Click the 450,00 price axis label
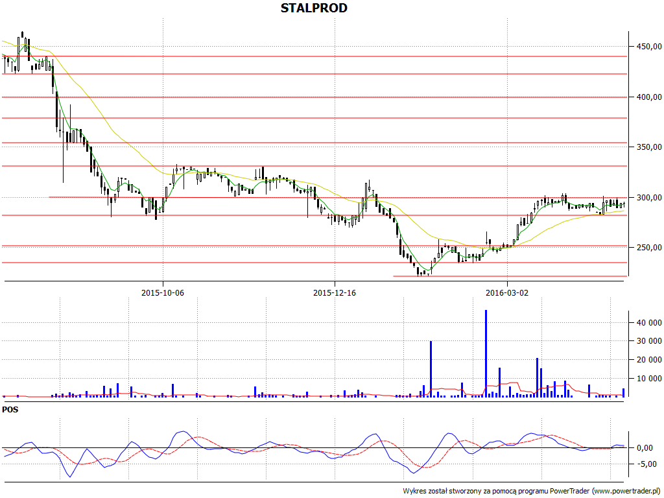Screen dimensions: 664x498 coord(648,46)
